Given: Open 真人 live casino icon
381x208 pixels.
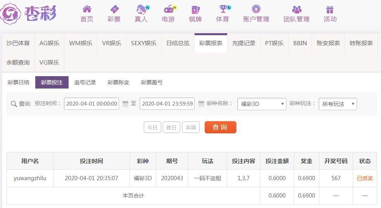Looking at the screenshot, I should (141, 9).
